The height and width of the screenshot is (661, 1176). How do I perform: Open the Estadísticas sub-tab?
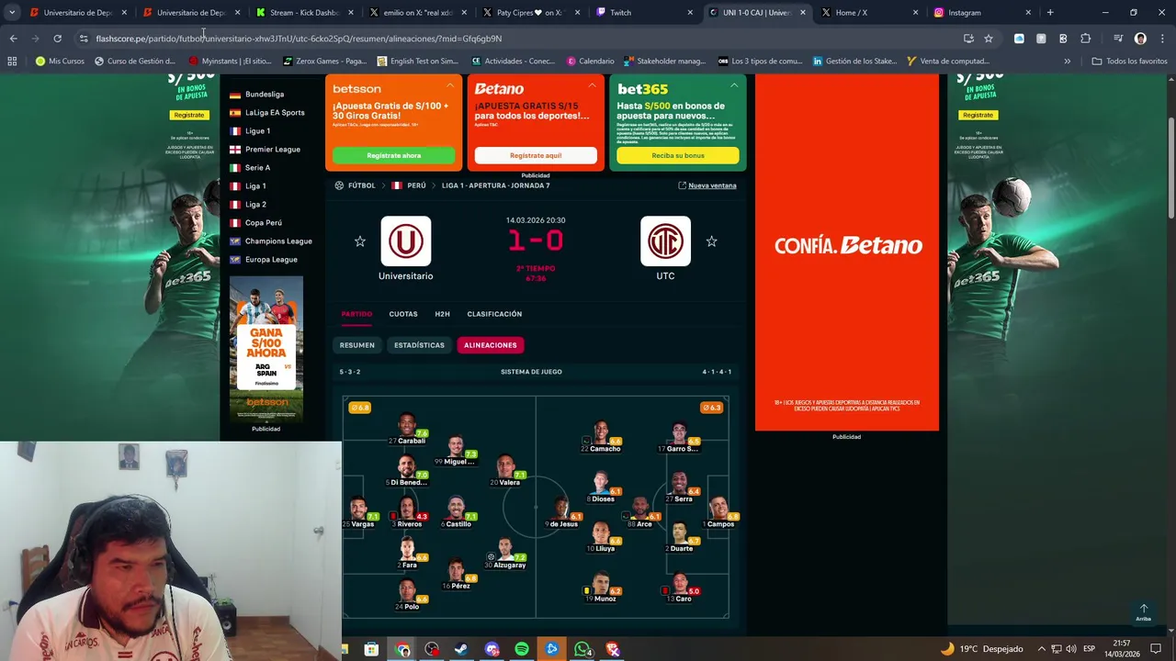tap(419, 345)
